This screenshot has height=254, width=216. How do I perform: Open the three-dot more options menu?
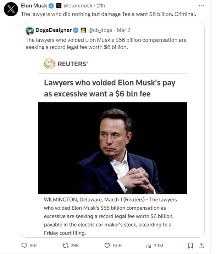pos(201,6)
